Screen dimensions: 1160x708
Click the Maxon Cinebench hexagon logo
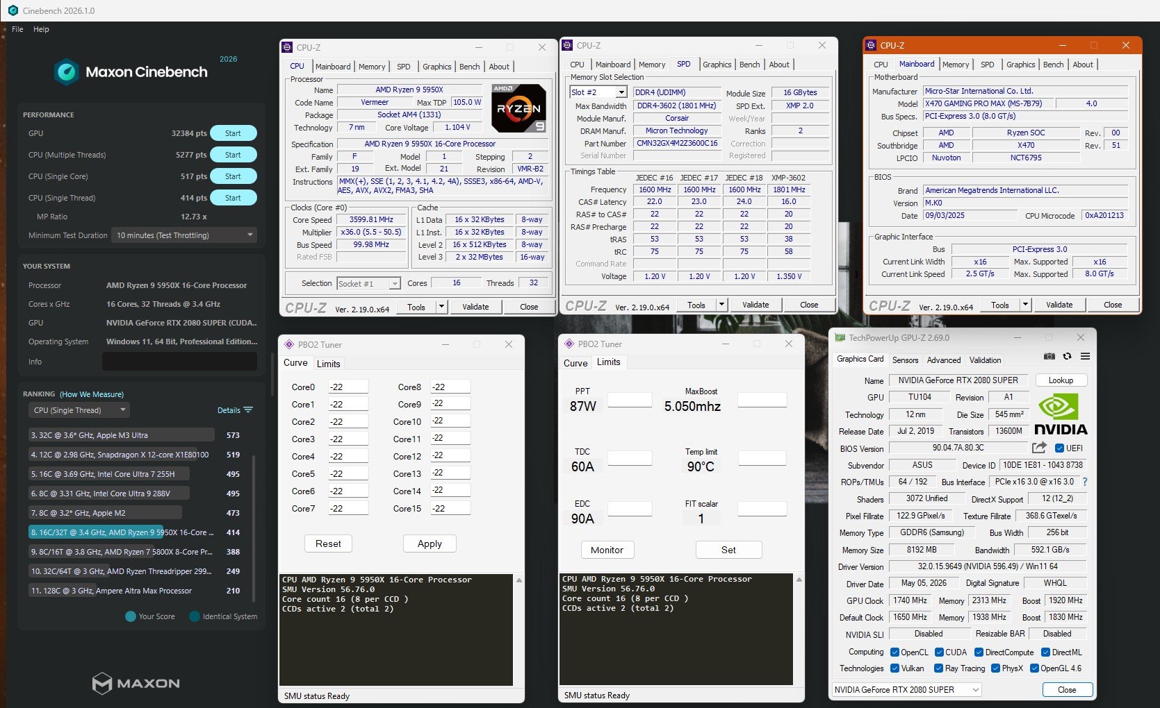tap(67, 72)
